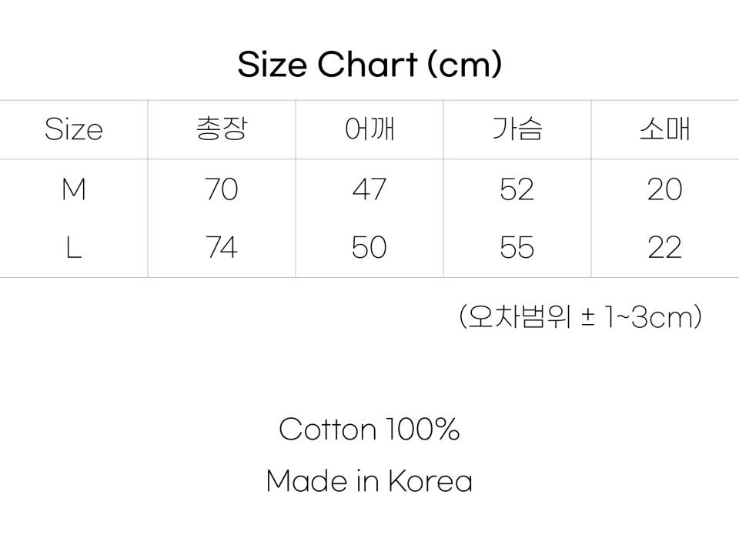Select the Size column header
The height and width of the screenshot is (555, 739).
73,129
